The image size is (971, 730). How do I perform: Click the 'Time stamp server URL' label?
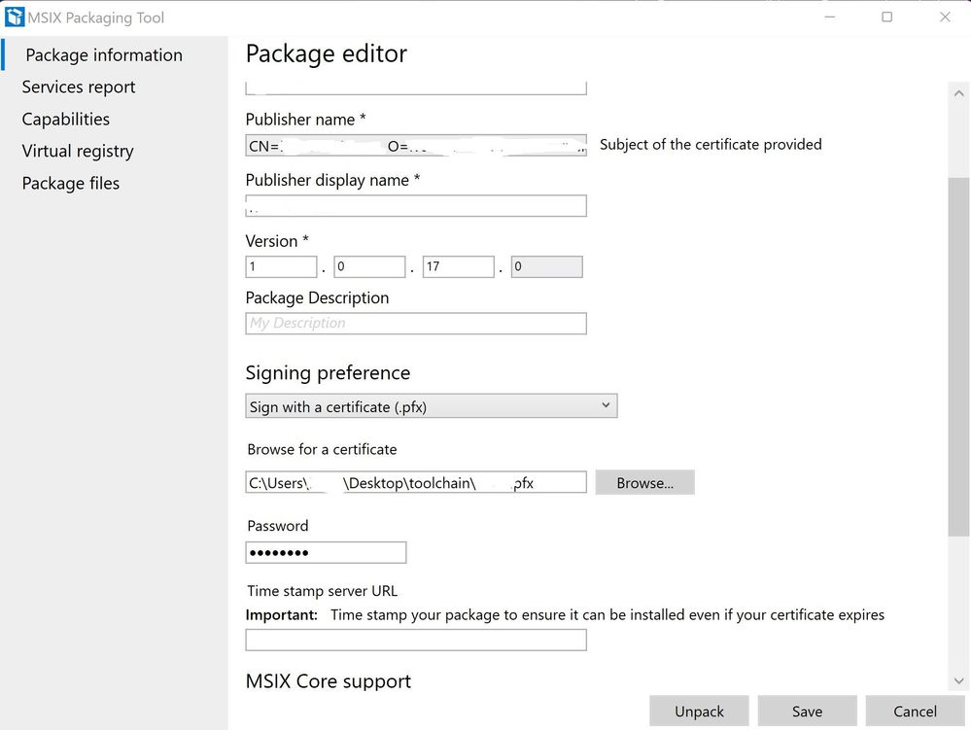322,591
